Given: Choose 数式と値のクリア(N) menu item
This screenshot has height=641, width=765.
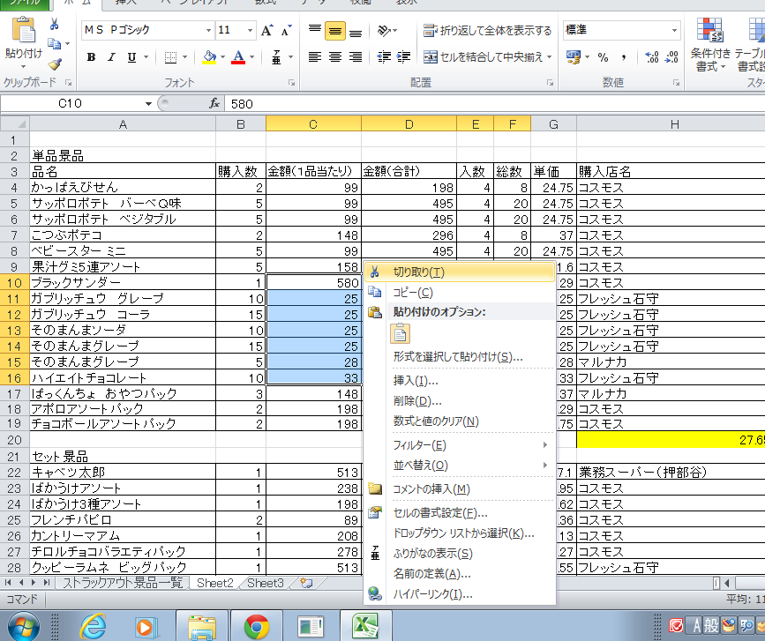Looking at the screenshot, I should coord(459,421).
